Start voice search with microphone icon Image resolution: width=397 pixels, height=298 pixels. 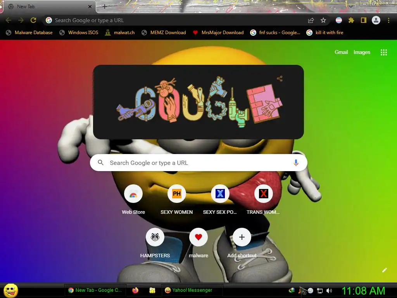click(x=296, y=163)
